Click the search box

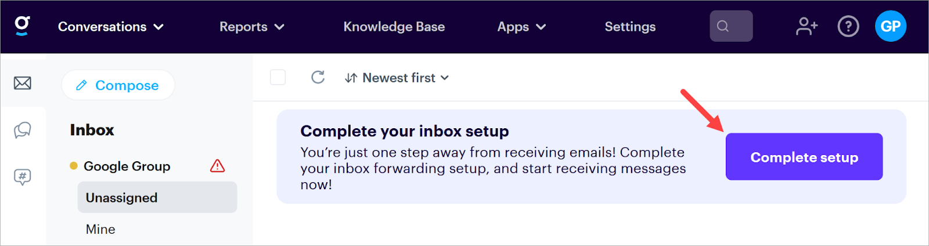tap(731, 26)
